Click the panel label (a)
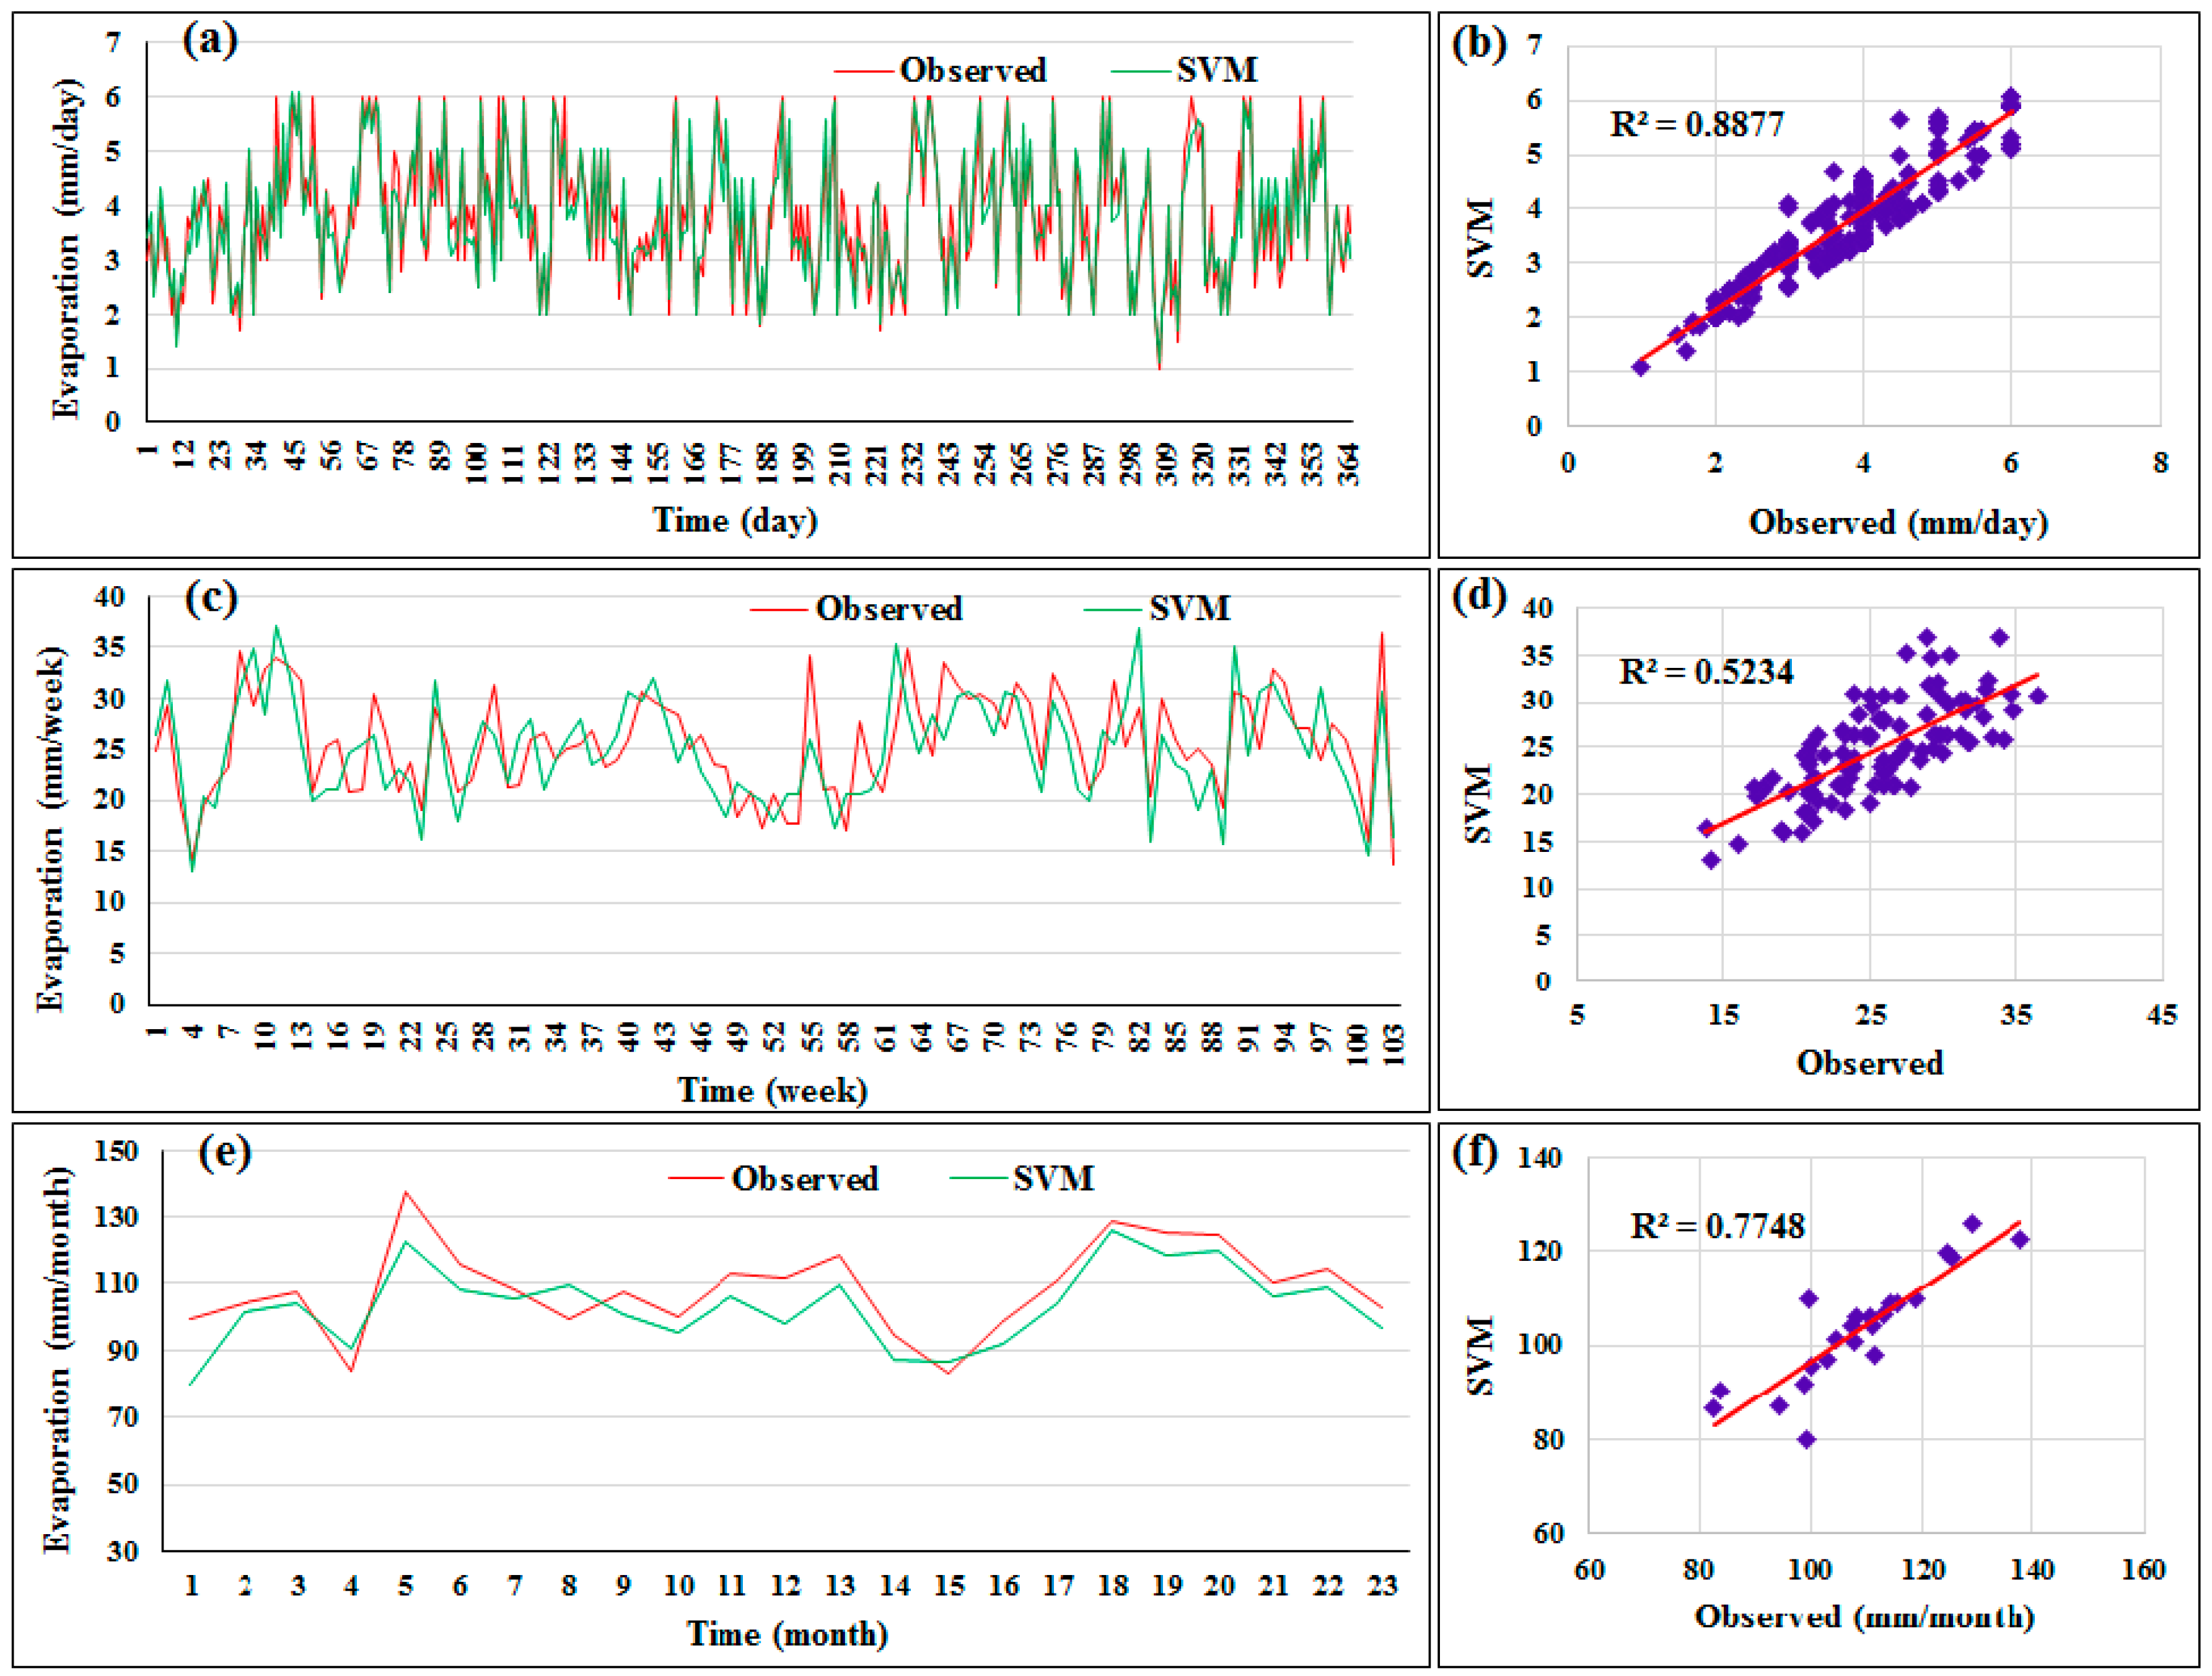Viewport: 2212px width, 1676px height. click(210, 40)
